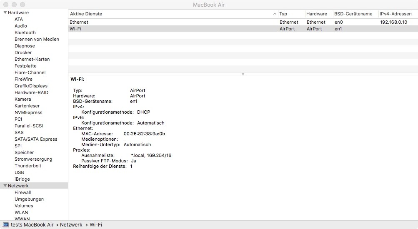This screenshot has height=229, width=418.
Task: Sort by Aktive Dienste column header
Action: click(x=173, y=14)
